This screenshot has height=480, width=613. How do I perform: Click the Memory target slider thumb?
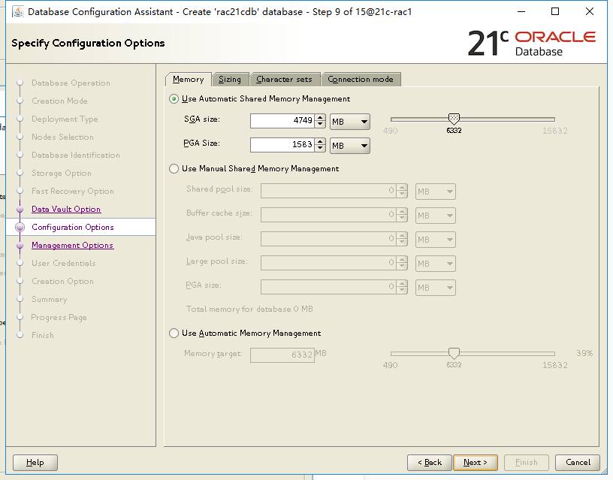coord(454,353)
